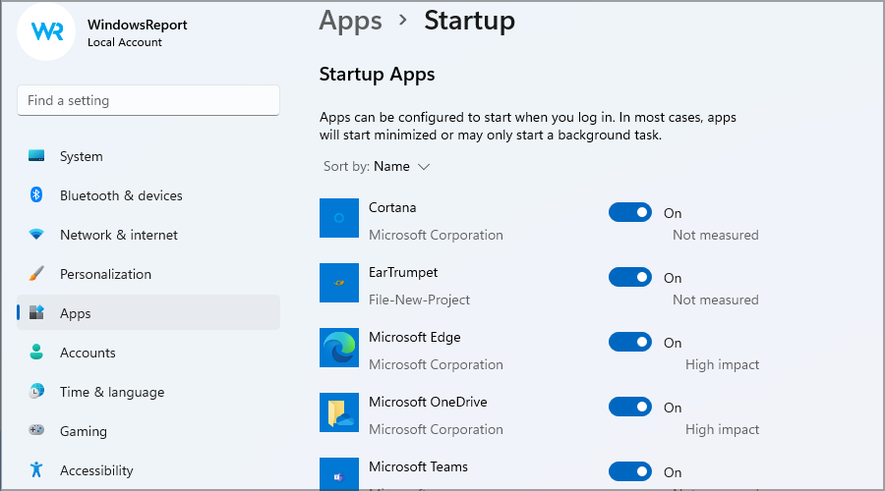
Task: Open System settings
Action: 148,156
